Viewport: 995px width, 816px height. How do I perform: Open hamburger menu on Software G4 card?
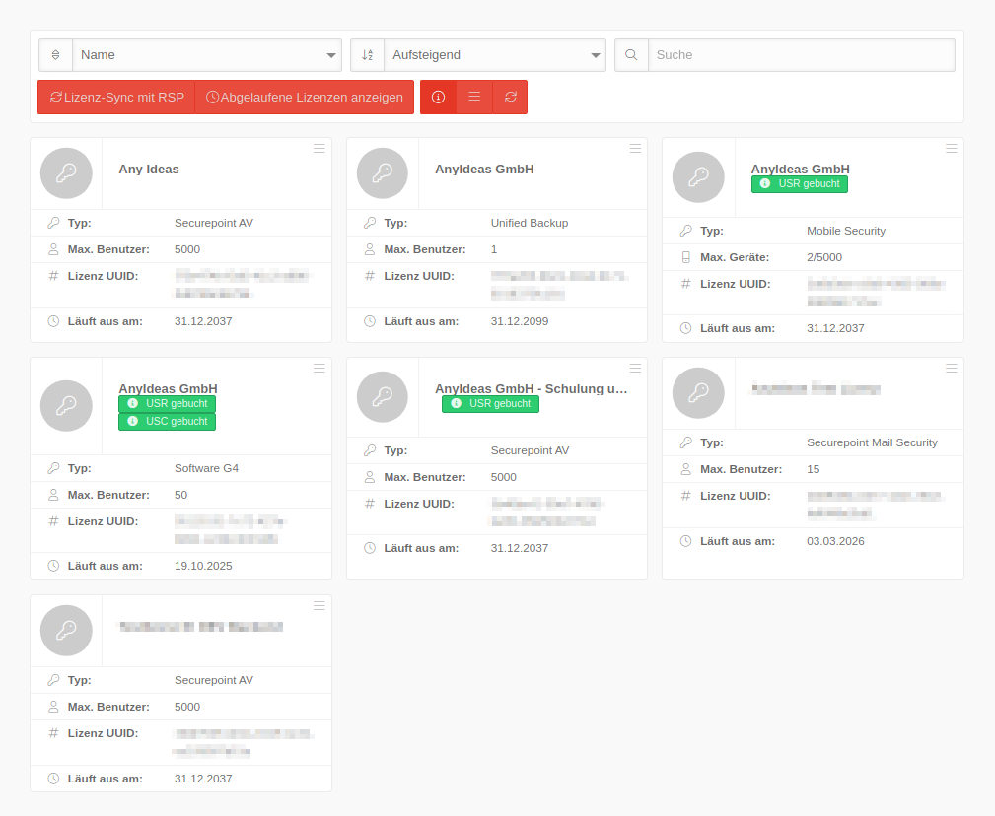319,369
